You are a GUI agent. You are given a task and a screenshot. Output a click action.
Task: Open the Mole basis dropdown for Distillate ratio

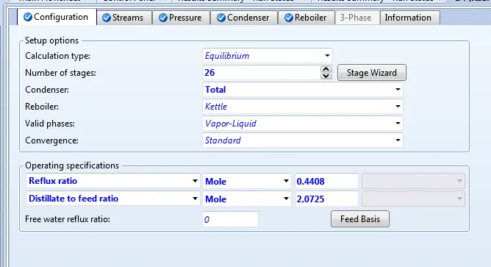286,199
